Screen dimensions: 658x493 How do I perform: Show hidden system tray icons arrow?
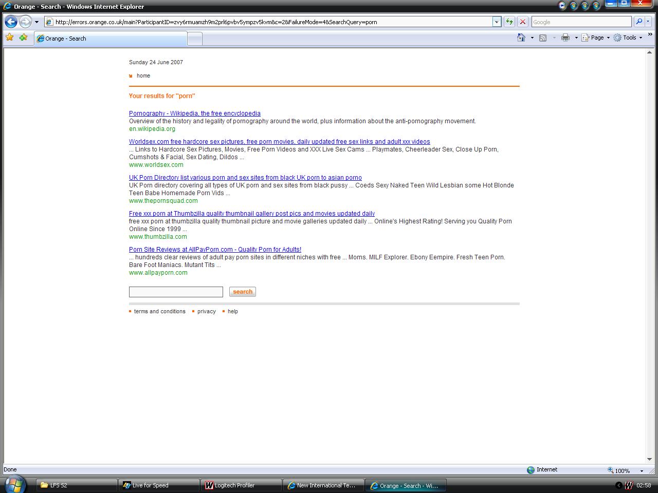point(619,485)
